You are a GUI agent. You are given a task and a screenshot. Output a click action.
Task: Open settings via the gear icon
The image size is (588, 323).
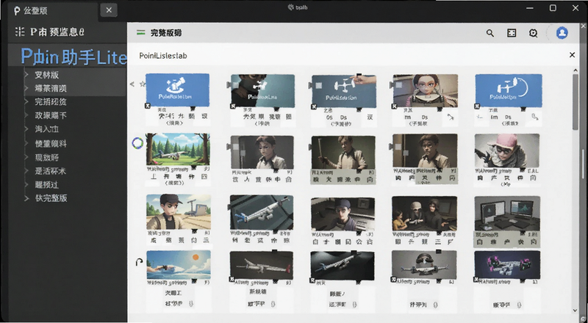(x=533, y=33)
